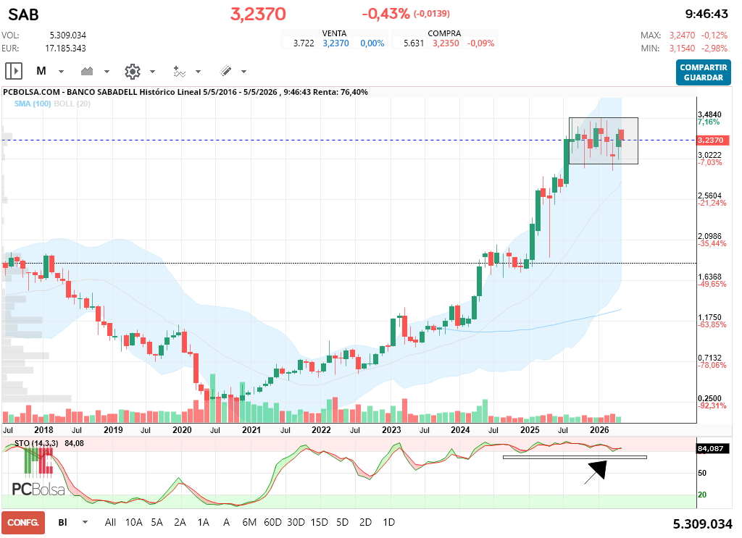Click the 84,087 stochastic axis tag
742x538 pixels.
click(x=713, y=449)
